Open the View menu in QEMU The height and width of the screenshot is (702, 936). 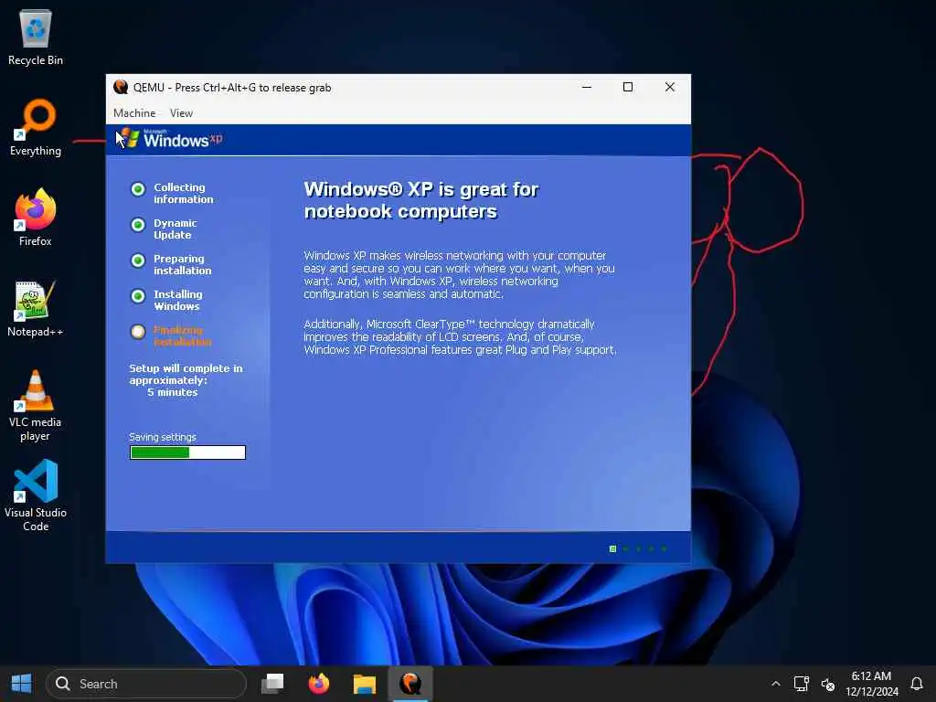tap(181, 112)
